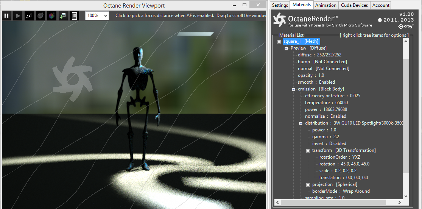Collapse the Preview [Diffuse] node
The image size is (422, 209).
(x=287, y=48)
